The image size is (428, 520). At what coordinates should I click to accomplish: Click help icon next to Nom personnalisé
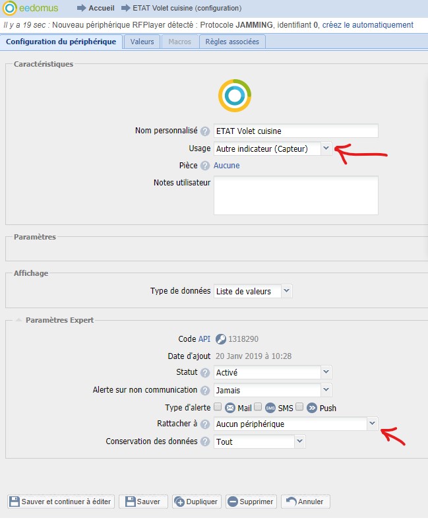205,131
